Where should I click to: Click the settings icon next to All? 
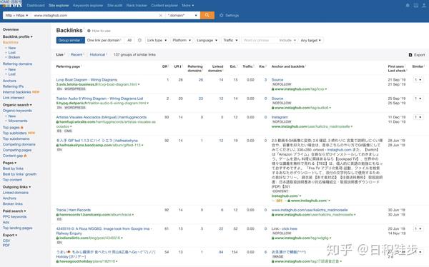(139, 40)
